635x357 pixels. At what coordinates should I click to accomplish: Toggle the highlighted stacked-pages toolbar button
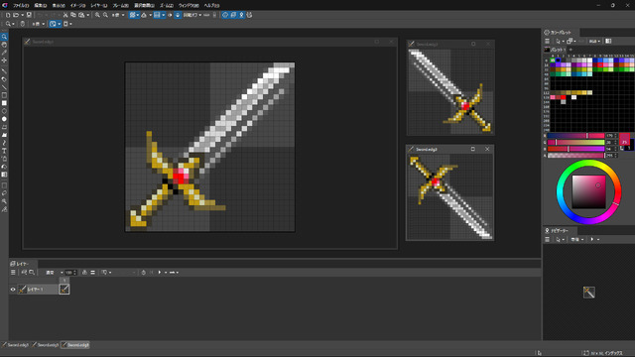tap(233, 15)
